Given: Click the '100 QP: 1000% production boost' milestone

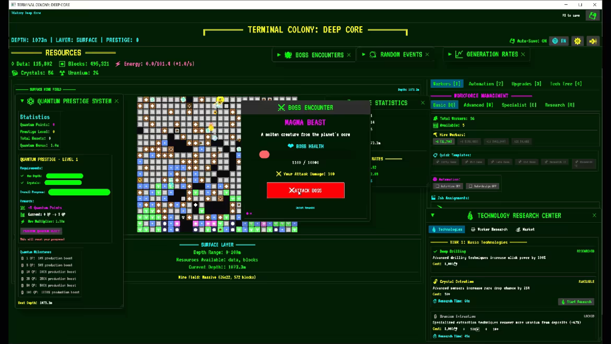Looking at the screenshot, I should point(50,292).
